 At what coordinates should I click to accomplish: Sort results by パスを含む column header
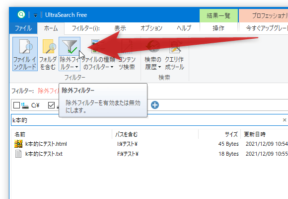pyautogui.click(x=155, y=134)
